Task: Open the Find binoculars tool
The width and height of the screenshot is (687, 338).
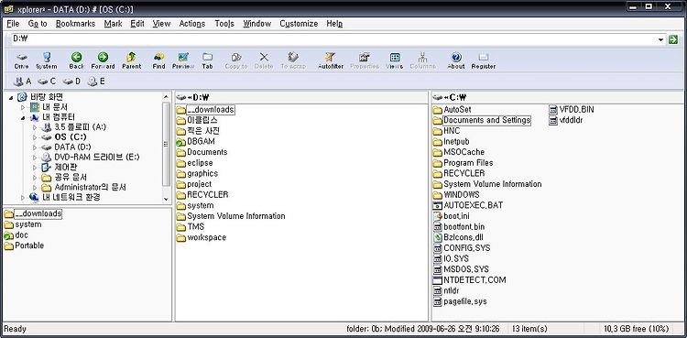Action: 158,60
